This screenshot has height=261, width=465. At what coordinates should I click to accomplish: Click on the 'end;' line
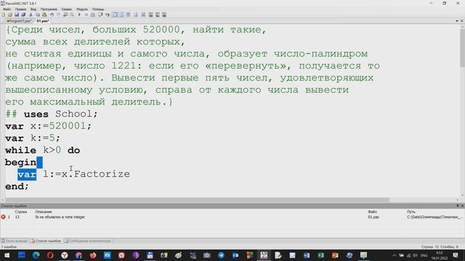point(17,186)
